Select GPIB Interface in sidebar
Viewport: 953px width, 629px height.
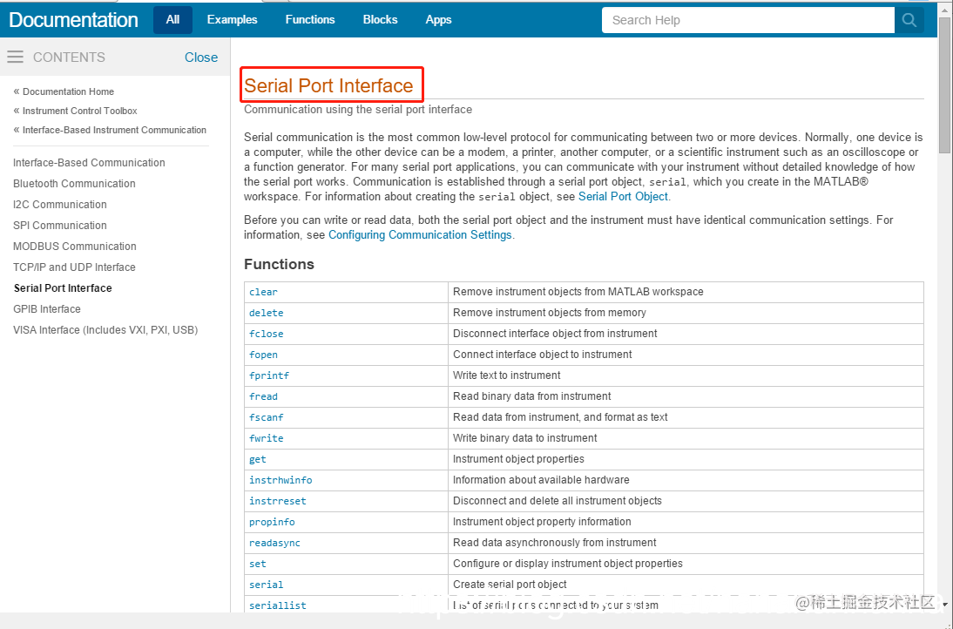pos(46,308)
